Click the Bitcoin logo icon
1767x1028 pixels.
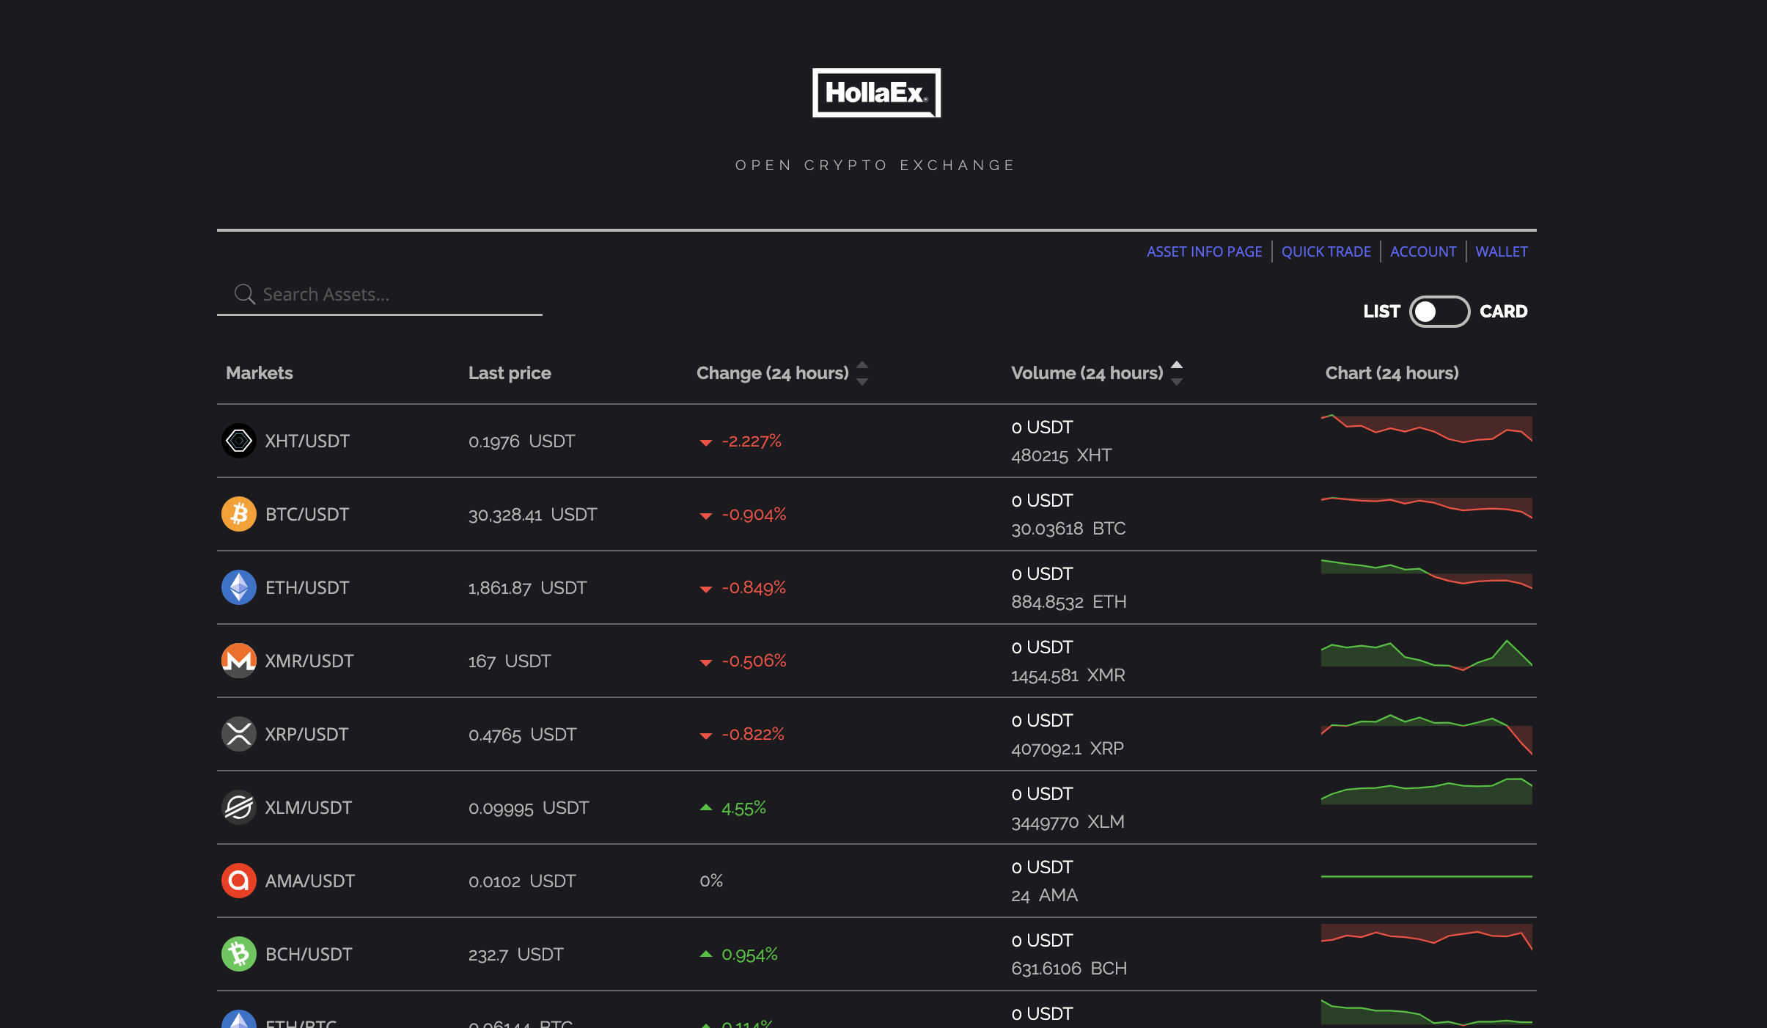[238, 514]
